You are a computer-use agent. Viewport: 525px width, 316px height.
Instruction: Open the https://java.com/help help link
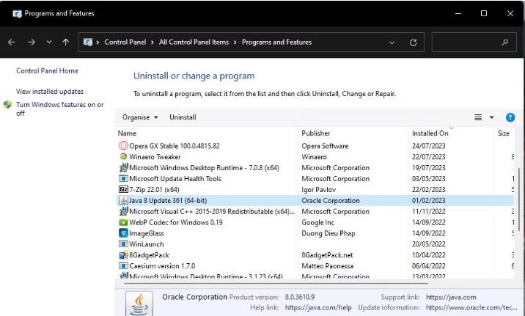pyautogui.click(x=318, y=308)
